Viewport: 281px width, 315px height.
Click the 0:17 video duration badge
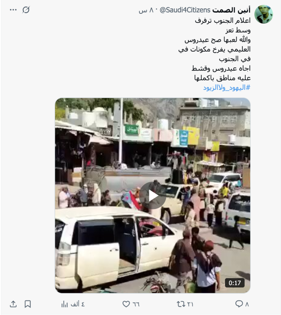pyautogui.click(x=234, y=283)
